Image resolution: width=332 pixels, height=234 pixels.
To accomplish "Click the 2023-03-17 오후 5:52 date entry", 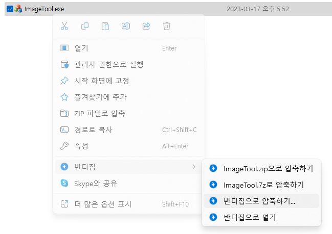I will 258,9.
